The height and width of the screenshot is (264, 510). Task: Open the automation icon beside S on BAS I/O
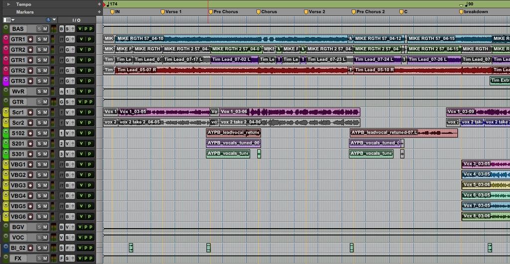[73, 29]
